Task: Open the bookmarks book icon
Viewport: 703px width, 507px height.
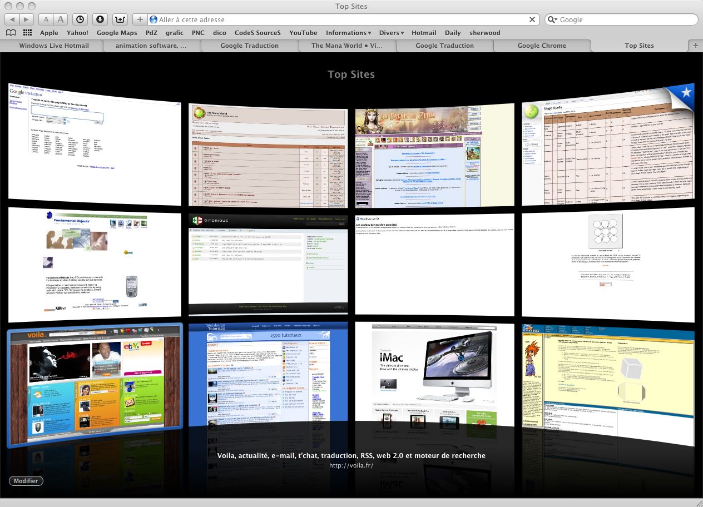Action: click(x=11, y=33)
